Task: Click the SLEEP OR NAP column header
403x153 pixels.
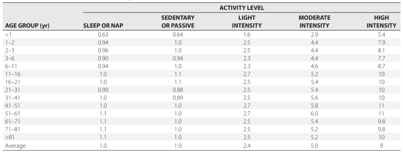Action: (x=104, y=26)
